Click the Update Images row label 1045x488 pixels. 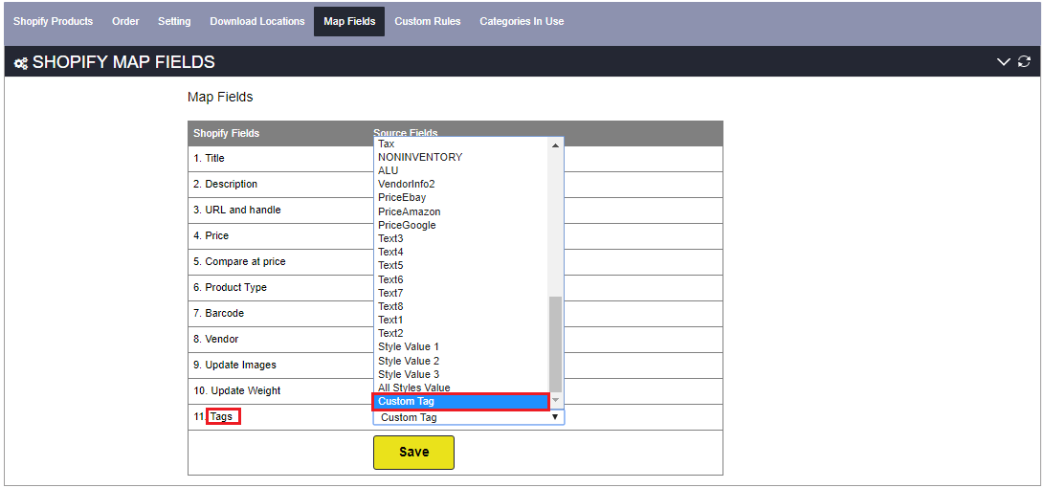[234, 366]
